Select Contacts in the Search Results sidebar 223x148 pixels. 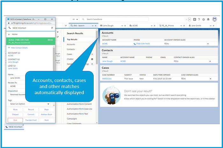point(71,49)
